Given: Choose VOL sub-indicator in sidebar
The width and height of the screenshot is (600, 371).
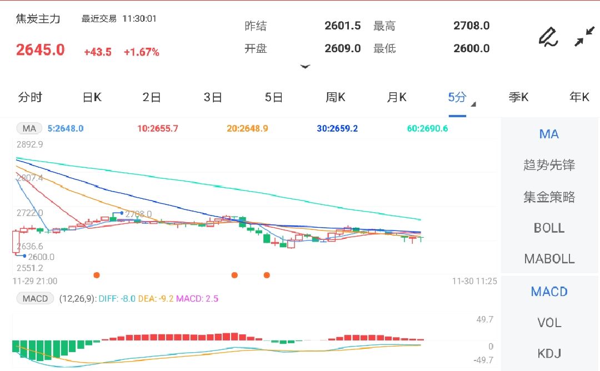Looking at the screenshot, I should (x=549, y=323).
